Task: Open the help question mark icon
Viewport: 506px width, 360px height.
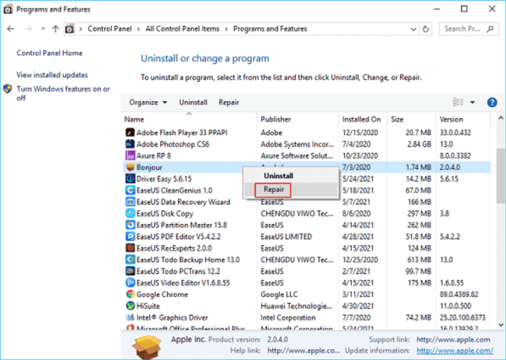Action: click(x=492, y=103)
